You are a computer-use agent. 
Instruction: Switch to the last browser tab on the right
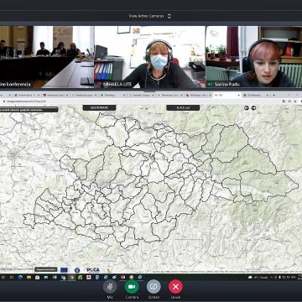[256, 96]
